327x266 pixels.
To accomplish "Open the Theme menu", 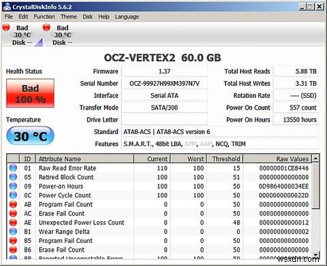I will pos(69,16).
